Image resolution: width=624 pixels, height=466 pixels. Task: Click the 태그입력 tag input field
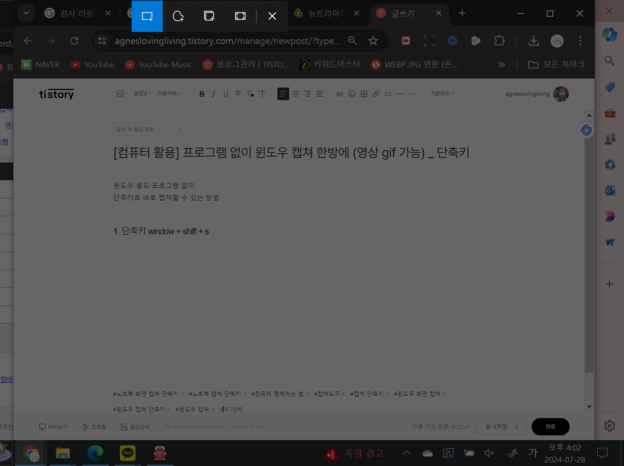(232, 409)
